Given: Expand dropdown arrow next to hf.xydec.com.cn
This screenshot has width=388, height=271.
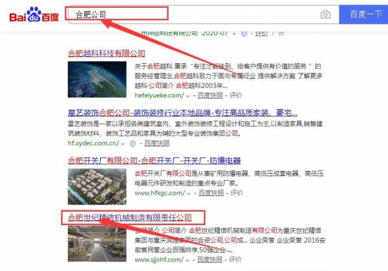Looking at the screenshot, I should coord(123,144).
